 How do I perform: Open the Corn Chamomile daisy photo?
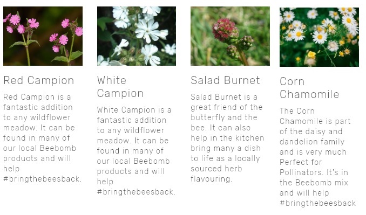click(x=320, y=37)
